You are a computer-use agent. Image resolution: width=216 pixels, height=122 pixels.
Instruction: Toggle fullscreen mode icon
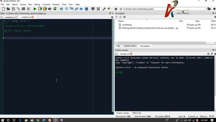click(x=98, y=9)
